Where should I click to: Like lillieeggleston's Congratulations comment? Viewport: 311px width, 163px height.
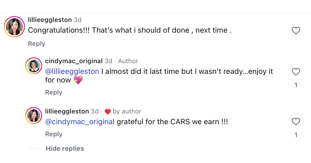pos(296,31)
